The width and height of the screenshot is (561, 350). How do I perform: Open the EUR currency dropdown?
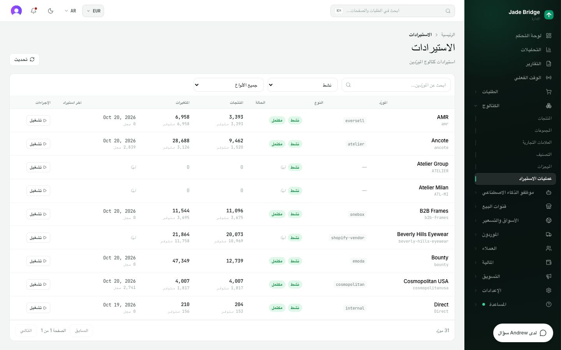point(93,11)
